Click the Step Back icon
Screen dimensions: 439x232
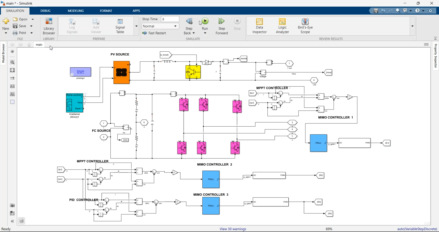189,21
